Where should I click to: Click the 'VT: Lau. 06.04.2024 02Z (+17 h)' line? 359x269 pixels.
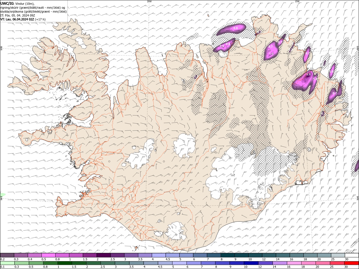click(x=23, y=19)
